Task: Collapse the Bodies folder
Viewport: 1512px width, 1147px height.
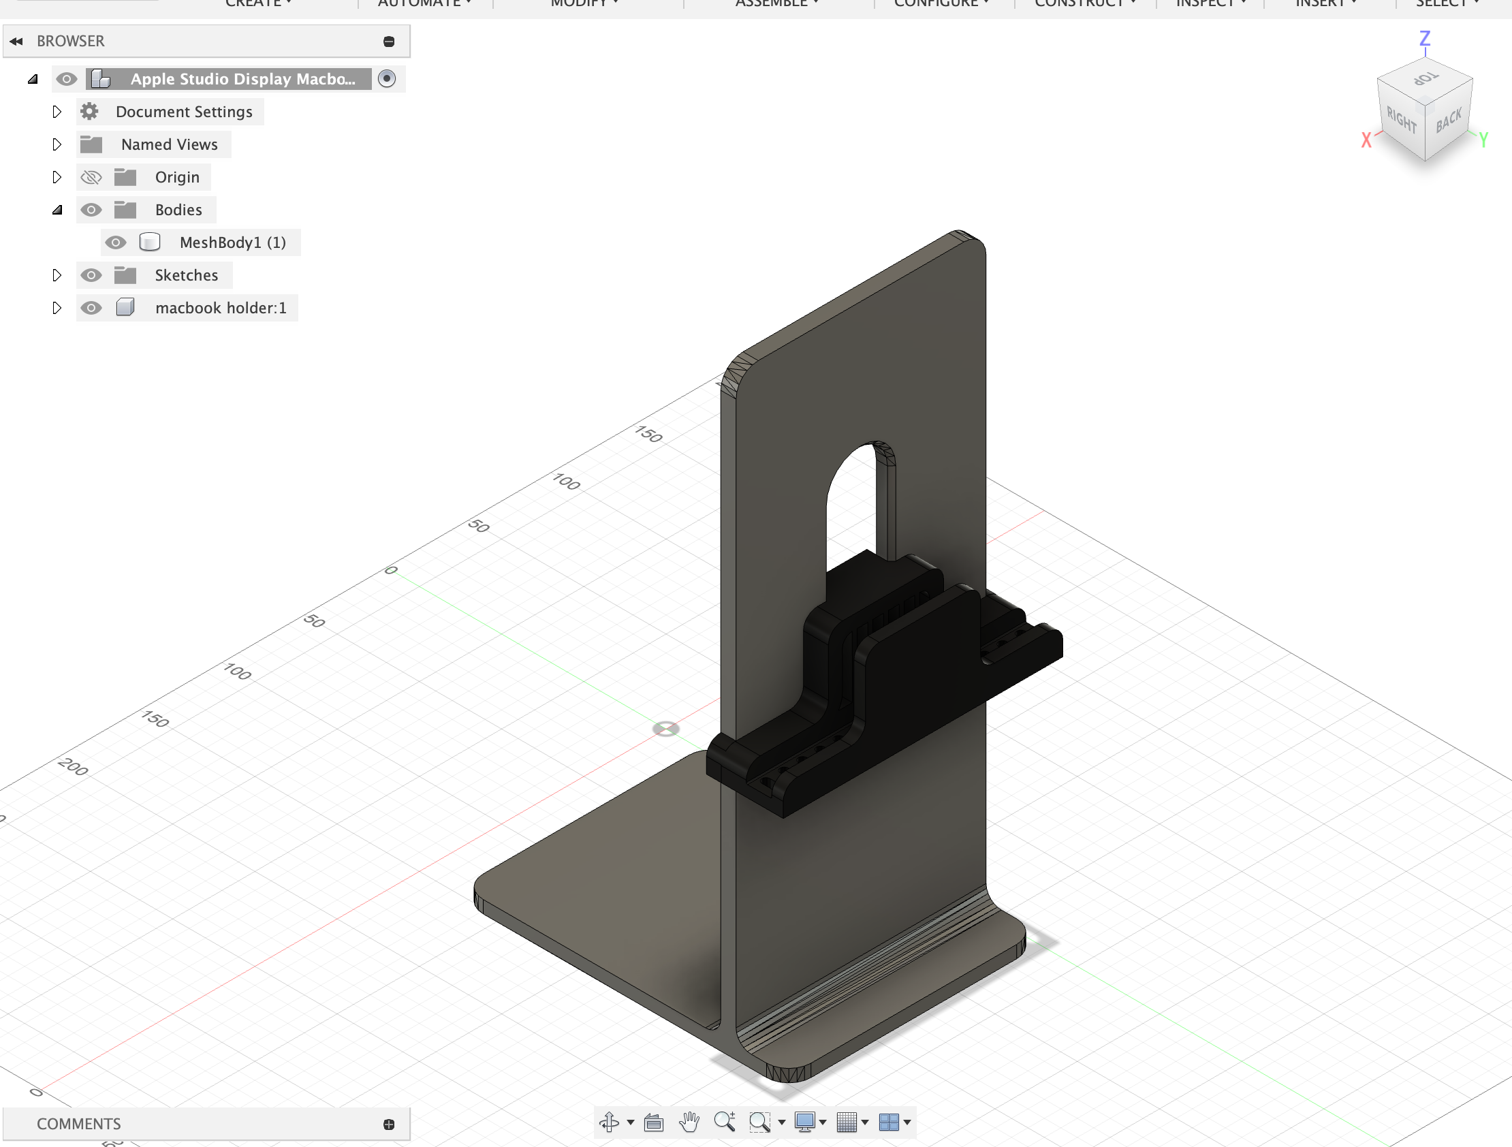Action: 57,210
